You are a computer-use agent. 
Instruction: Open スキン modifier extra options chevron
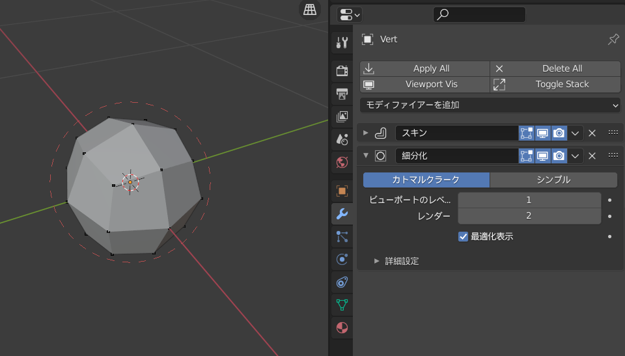coord(575,133)
